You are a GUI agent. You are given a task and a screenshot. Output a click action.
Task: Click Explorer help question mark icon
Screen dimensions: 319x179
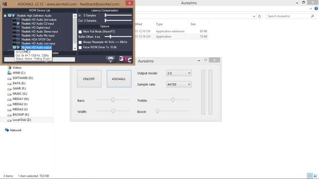(x=316, y=8)
